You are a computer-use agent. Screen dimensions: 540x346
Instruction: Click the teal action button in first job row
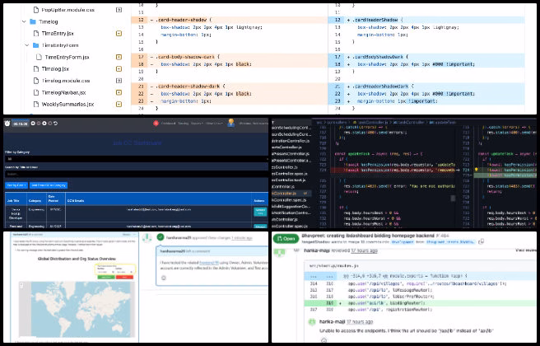pyautogui.click(x=260, y=212)
